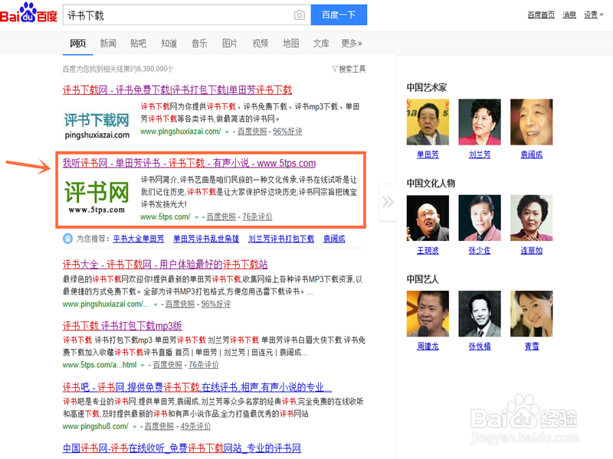This screenshot has width=613, height=459.
Task: Open 百度快照 of the first result
Action: (252, 132)
